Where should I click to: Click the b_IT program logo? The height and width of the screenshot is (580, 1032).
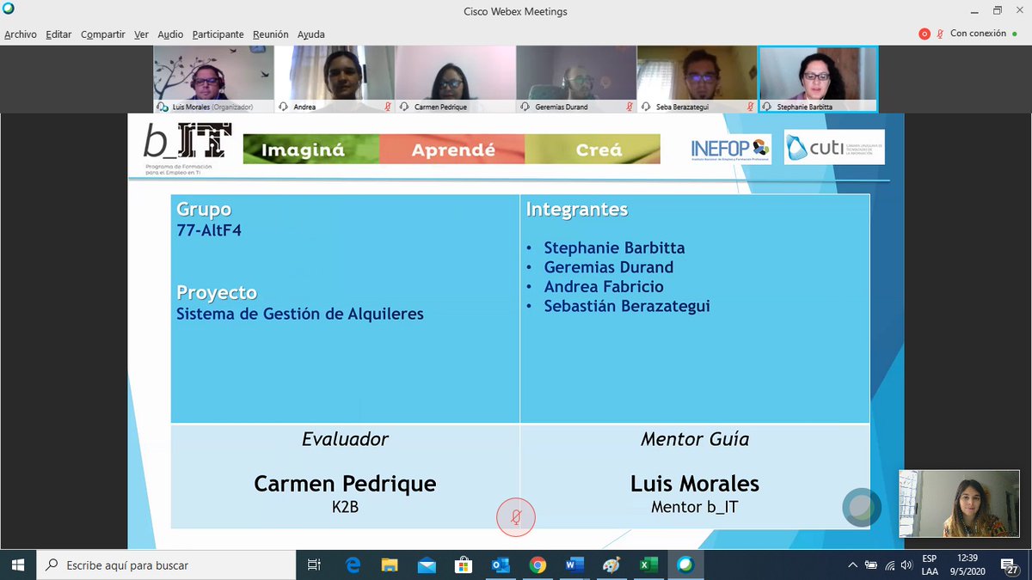click(x=187, y=149)
